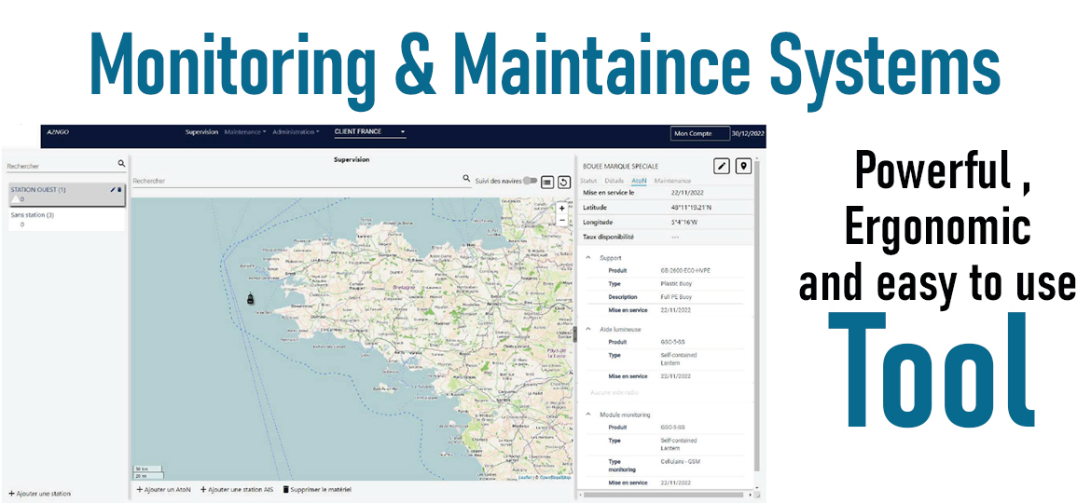
Task: Toggle the Suivi des navires switch
Action: (531, 181)
